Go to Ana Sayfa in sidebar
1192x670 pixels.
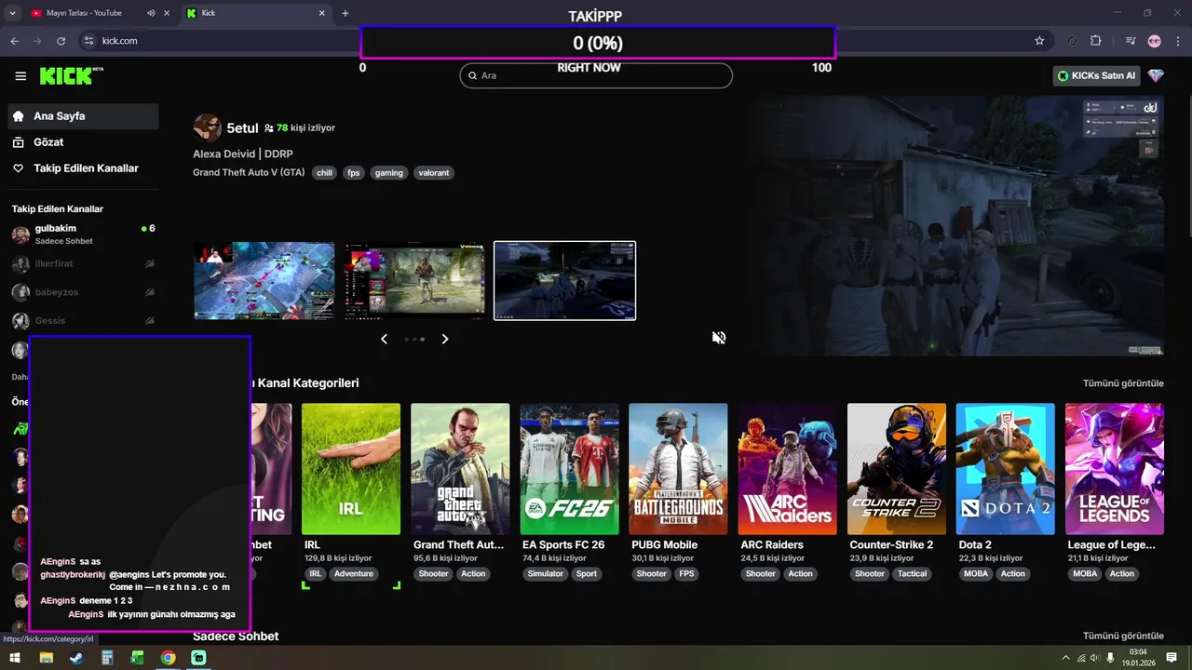pos(83,116)
